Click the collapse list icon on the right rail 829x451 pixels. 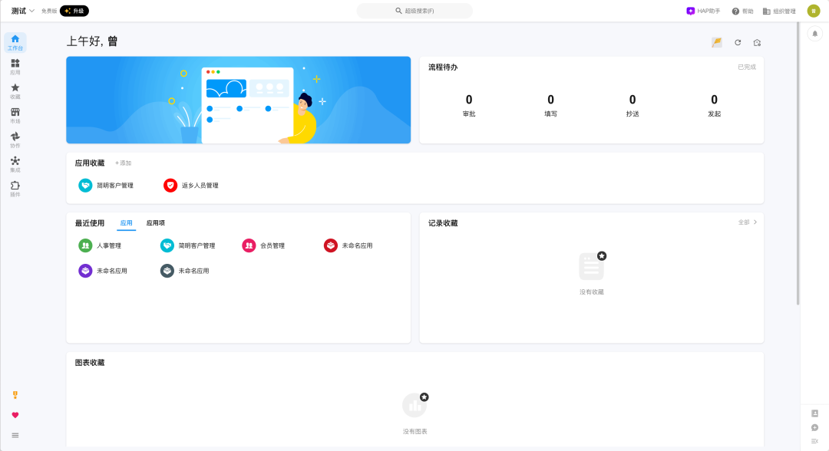(x=814, y=441)
